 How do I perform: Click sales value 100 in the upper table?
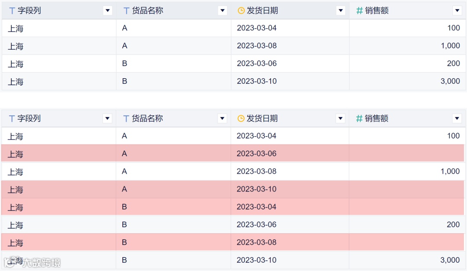coord(454,28)
